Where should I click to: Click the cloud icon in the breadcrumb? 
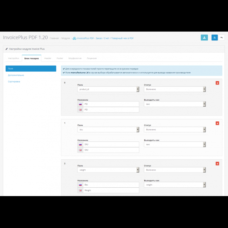coord(74,38)
